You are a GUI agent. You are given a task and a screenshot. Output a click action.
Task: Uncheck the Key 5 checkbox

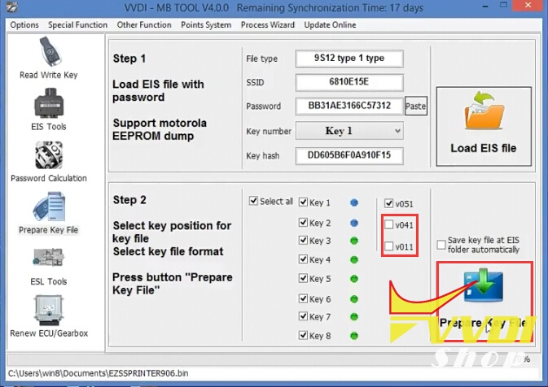pos(303,278)
